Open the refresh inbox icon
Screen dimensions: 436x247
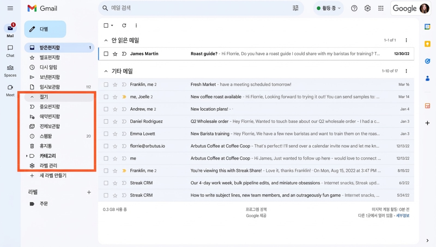pyautogui.click(x=124, y=25)
